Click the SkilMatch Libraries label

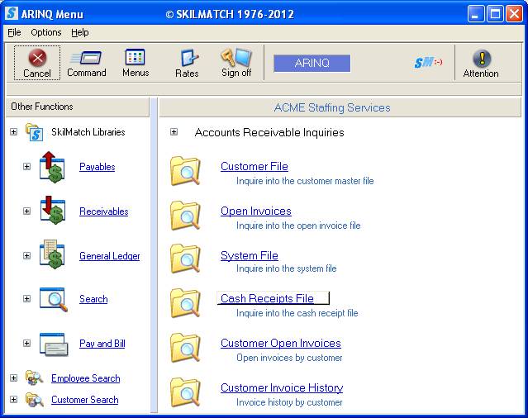pos(88,132)
